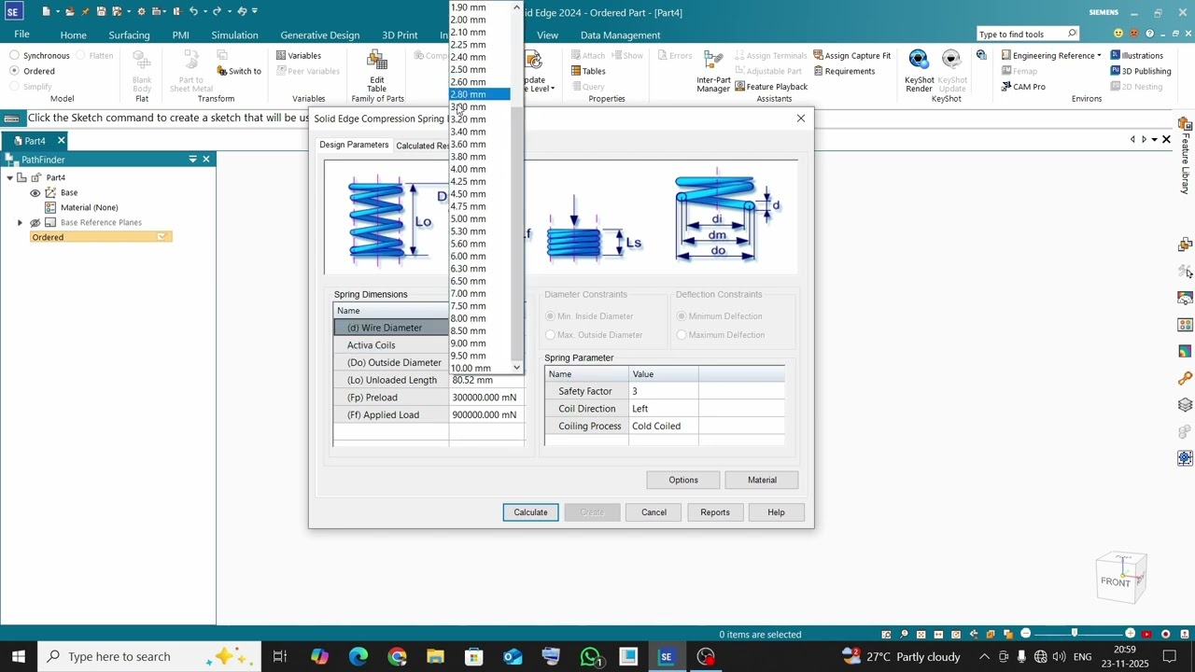Open the Feature Library side panel icon
Image resolution: width=1195 pixels, height=672 pixels.
click(x=1185, y=124)
